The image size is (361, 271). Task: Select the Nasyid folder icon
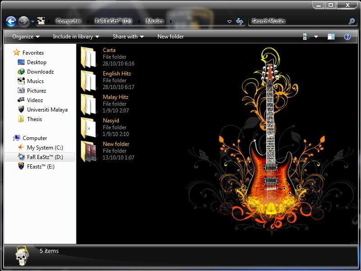(x=88, y=128)
